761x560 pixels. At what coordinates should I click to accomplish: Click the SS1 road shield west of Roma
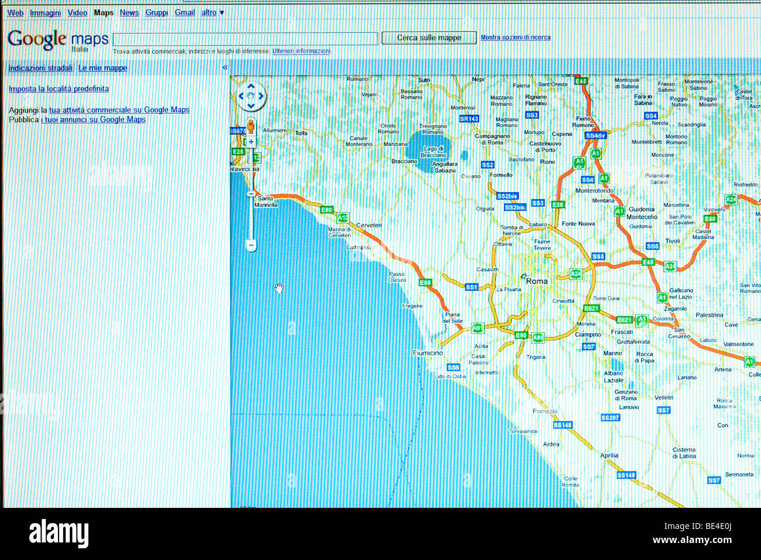(471, 287)
